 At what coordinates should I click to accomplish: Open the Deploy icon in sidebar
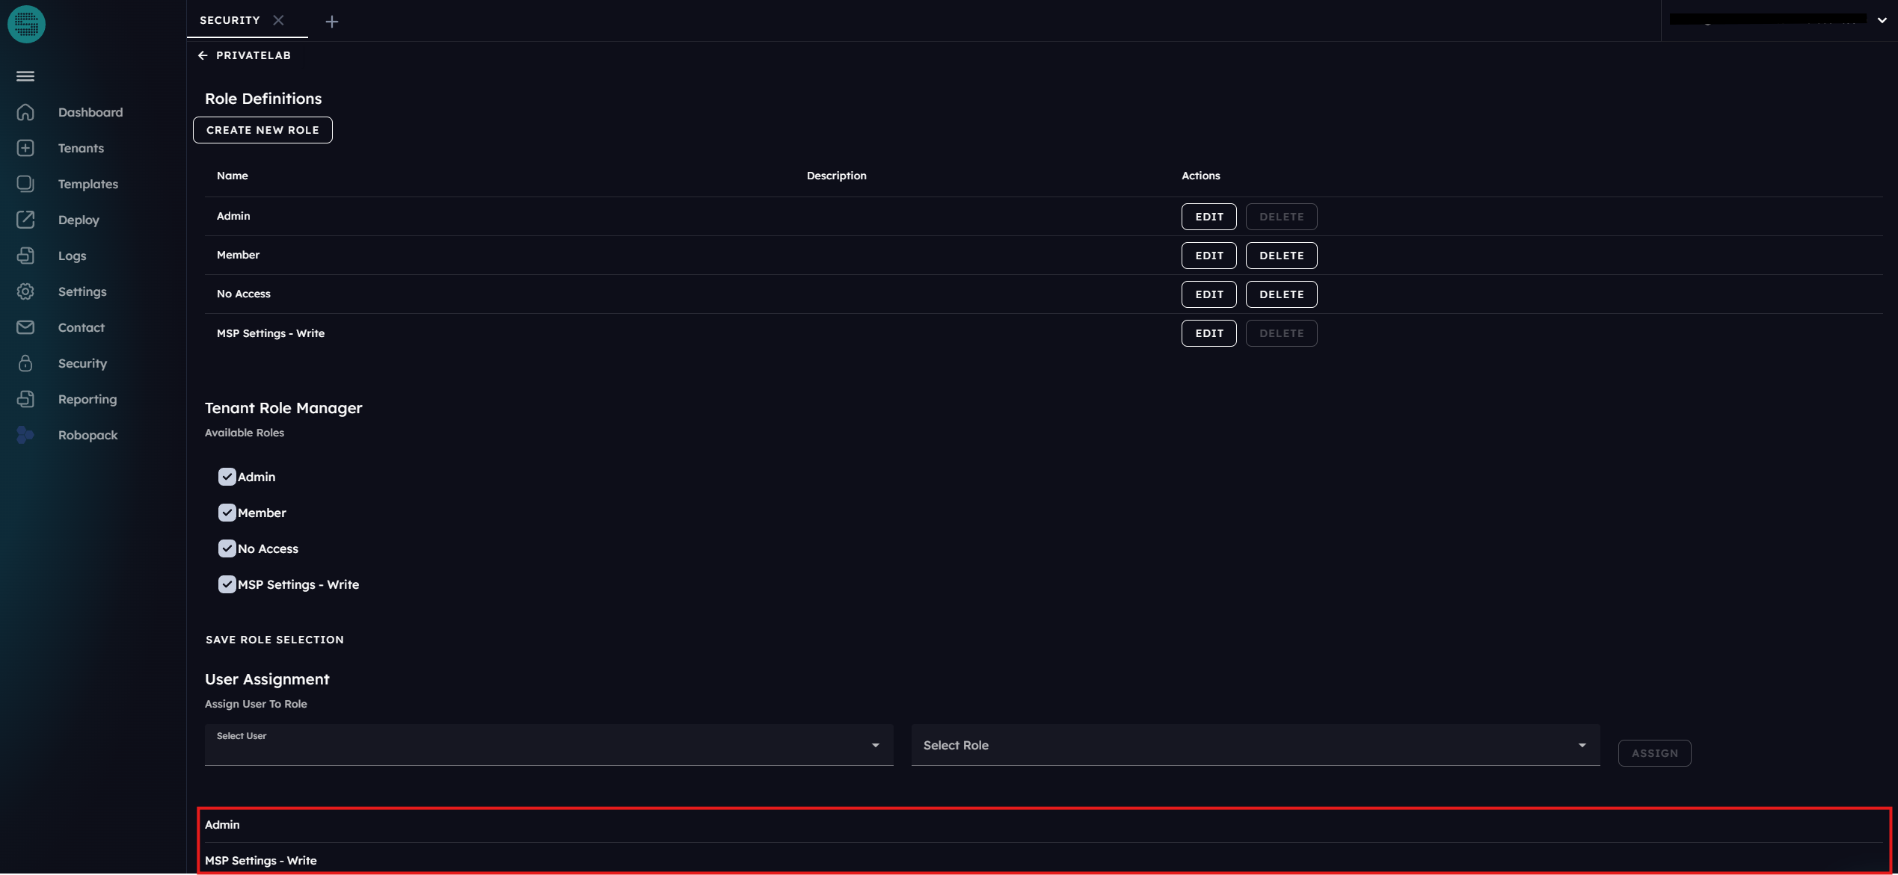coord(25,220)
